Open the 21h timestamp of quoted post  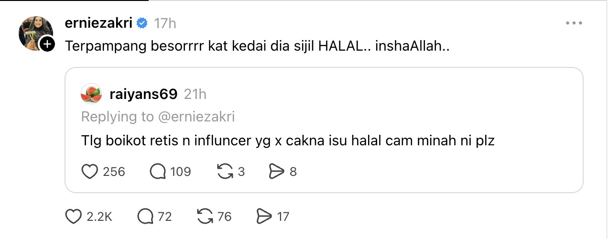pos(195,94)
